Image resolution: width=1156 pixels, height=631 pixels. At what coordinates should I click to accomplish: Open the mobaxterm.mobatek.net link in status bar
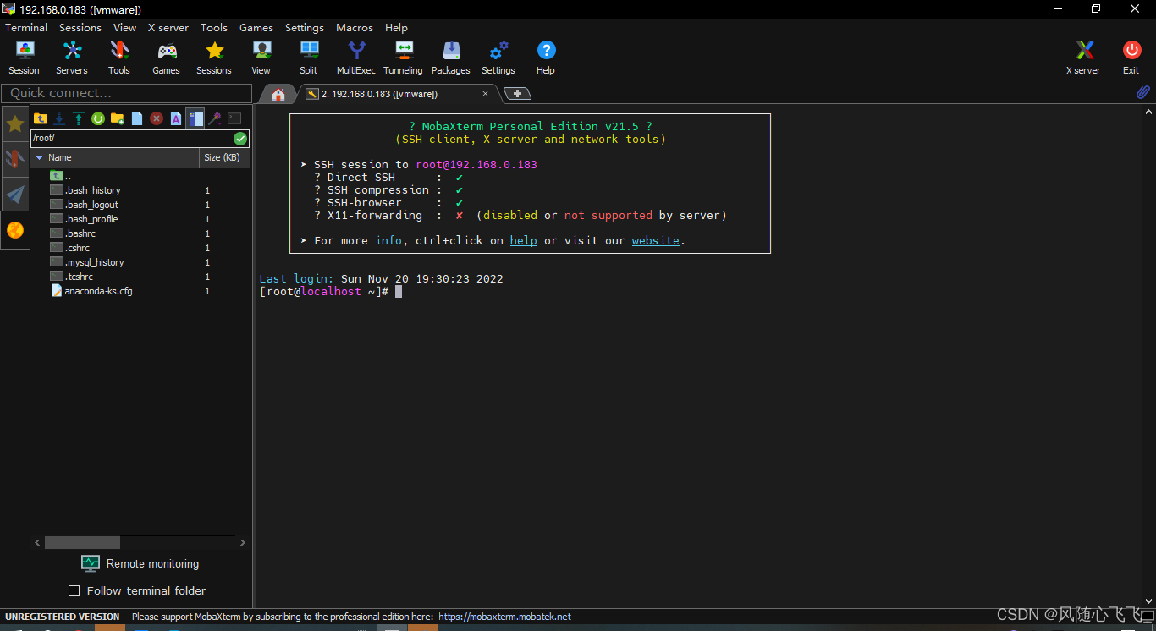pyautogui.click(x=504, y=617)
